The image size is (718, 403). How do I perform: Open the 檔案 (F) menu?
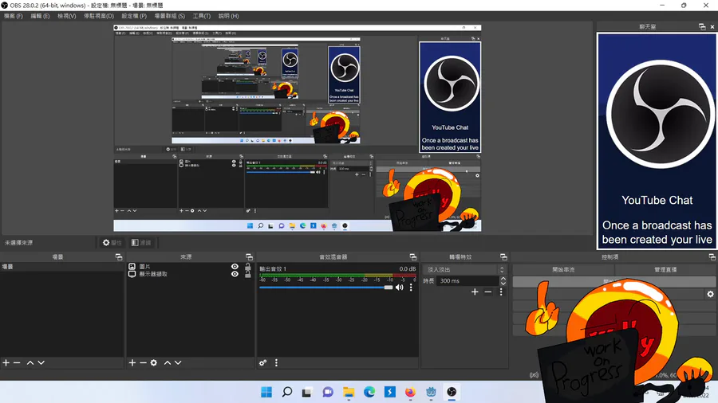tap(14, 16)
